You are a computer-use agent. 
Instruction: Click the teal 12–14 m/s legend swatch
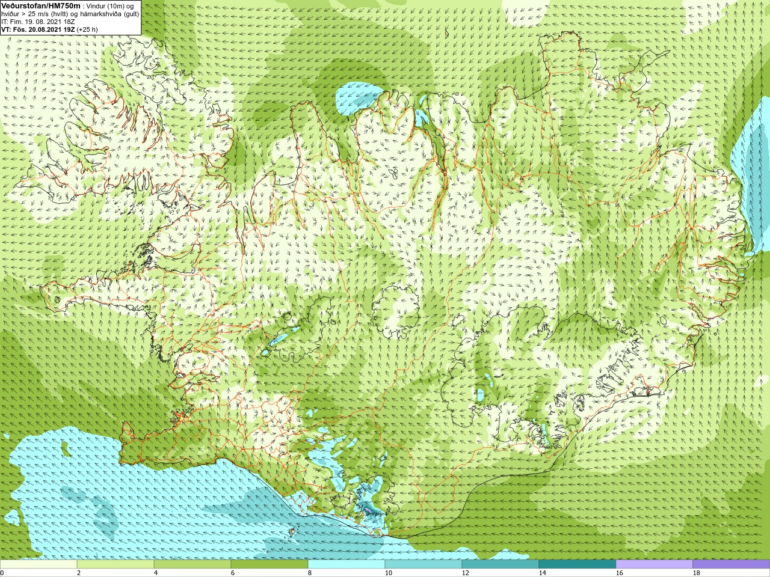point(500,564)
